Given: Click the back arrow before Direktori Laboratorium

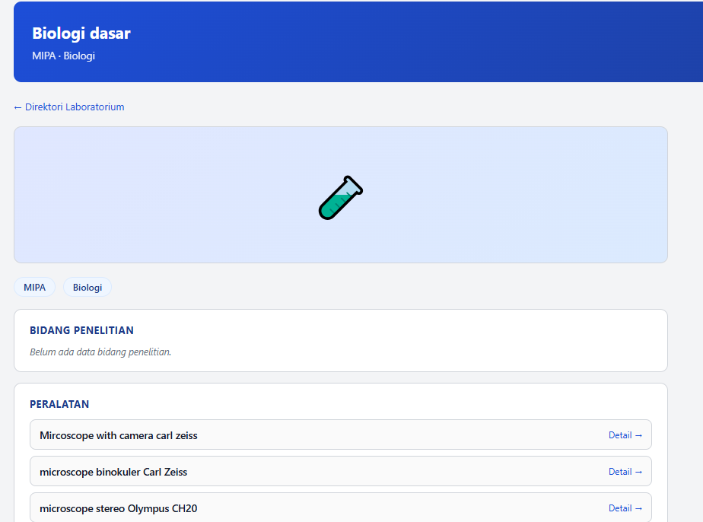Looking at the screenshot, I should [17, 107].
